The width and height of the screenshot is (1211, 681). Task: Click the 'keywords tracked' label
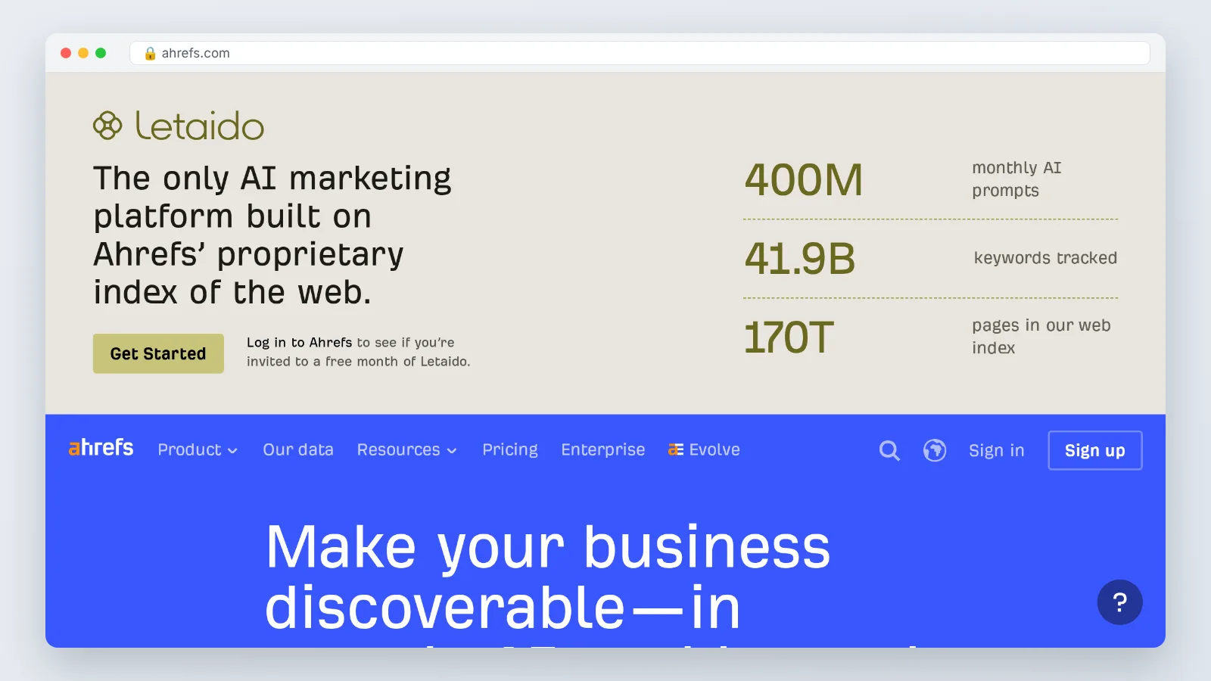[x=1045, y=258]
